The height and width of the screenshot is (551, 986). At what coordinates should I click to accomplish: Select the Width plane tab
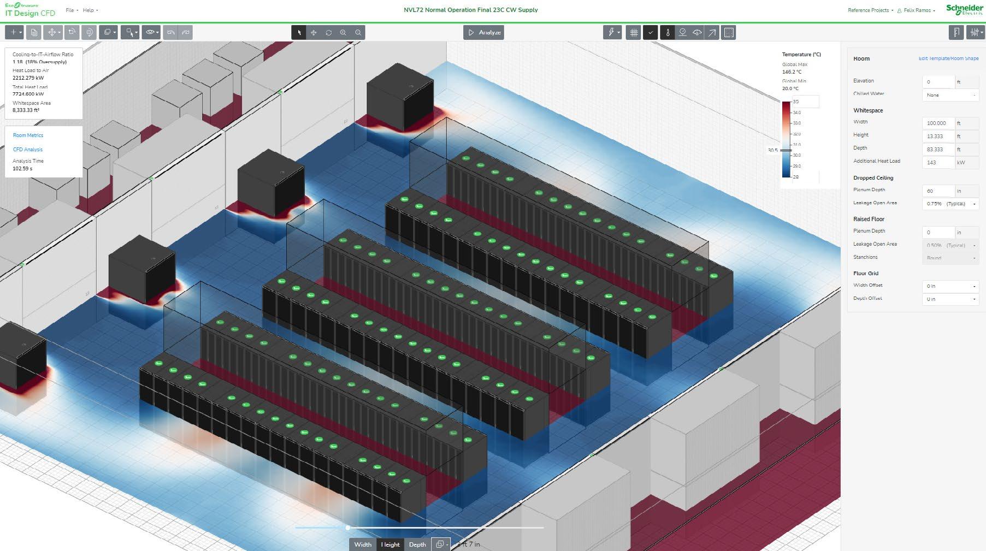point(363,544)
